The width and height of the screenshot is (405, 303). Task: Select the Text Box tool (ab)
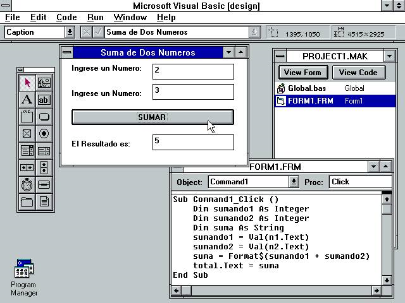44,100
